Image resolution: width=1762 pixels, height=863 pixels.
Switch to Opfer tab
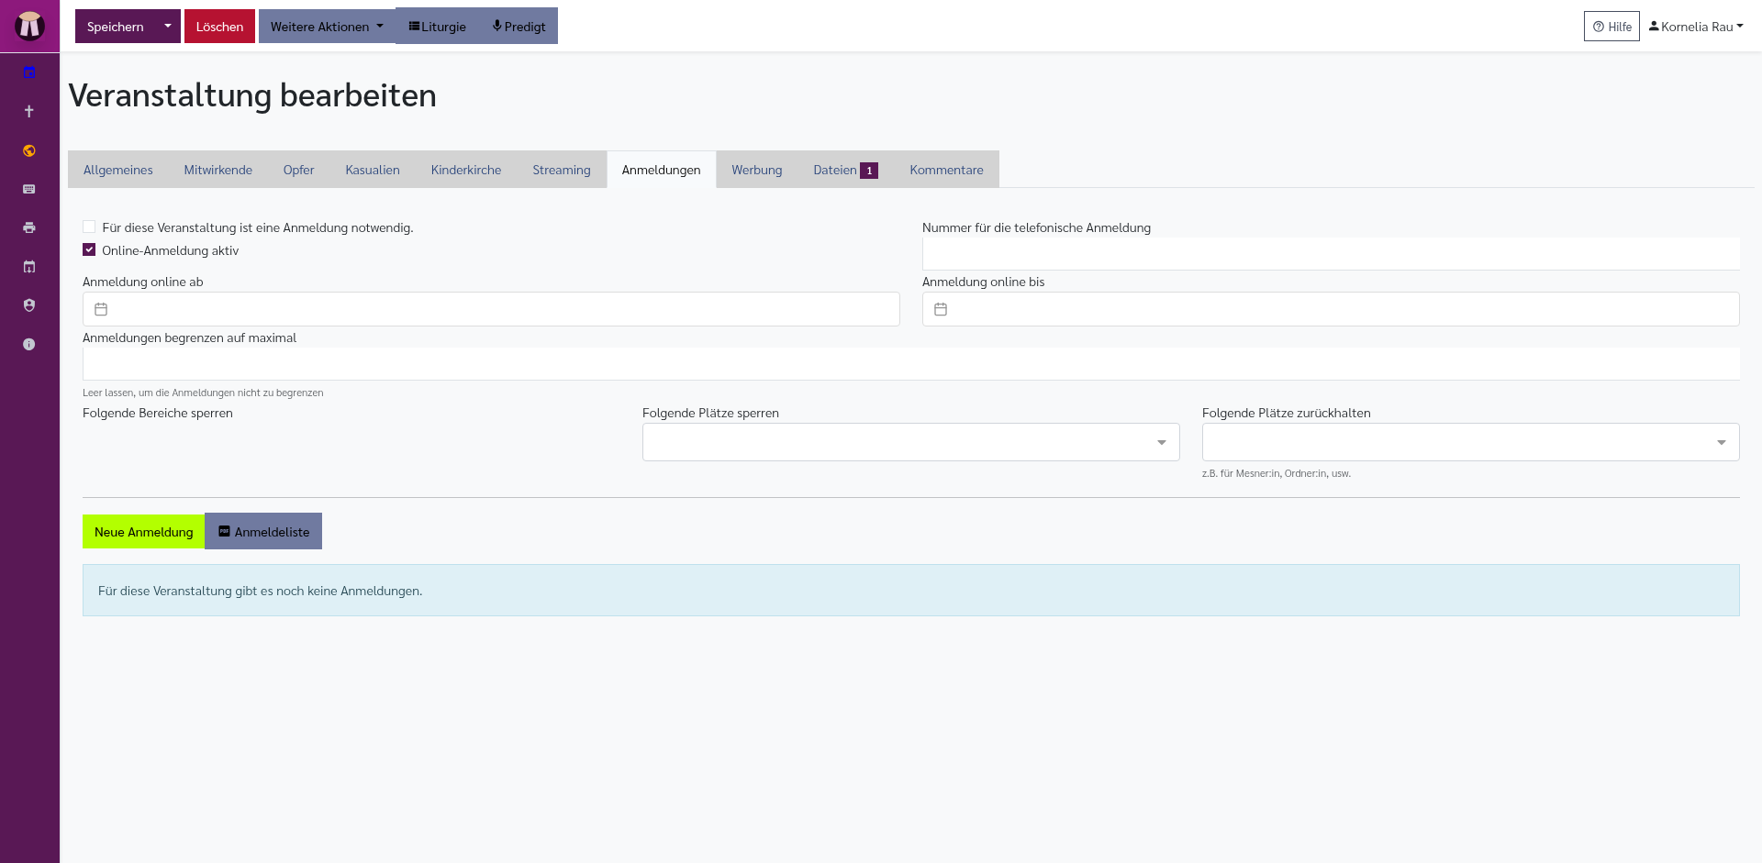tap(298, 170)
